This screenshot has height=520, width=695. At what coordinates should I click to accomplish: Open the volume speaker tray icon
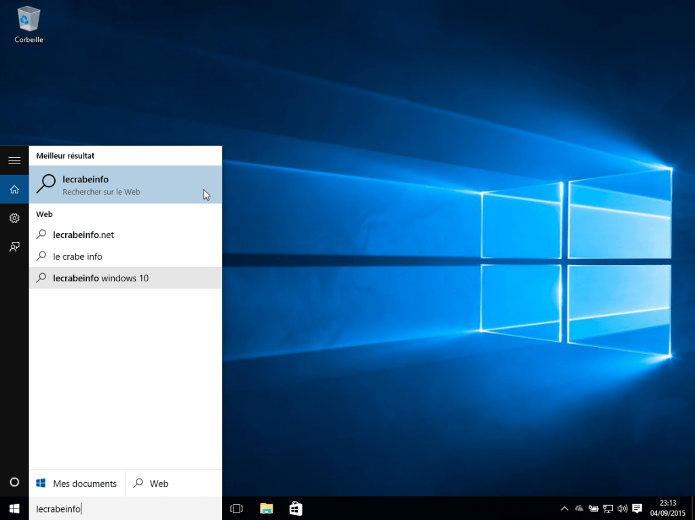coord(622,508)
